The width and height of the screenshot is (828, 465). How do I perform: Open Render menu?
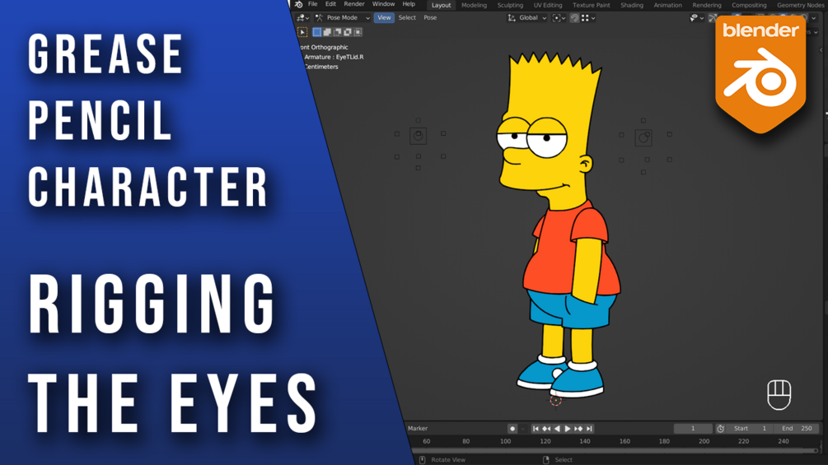pos(353,4)
